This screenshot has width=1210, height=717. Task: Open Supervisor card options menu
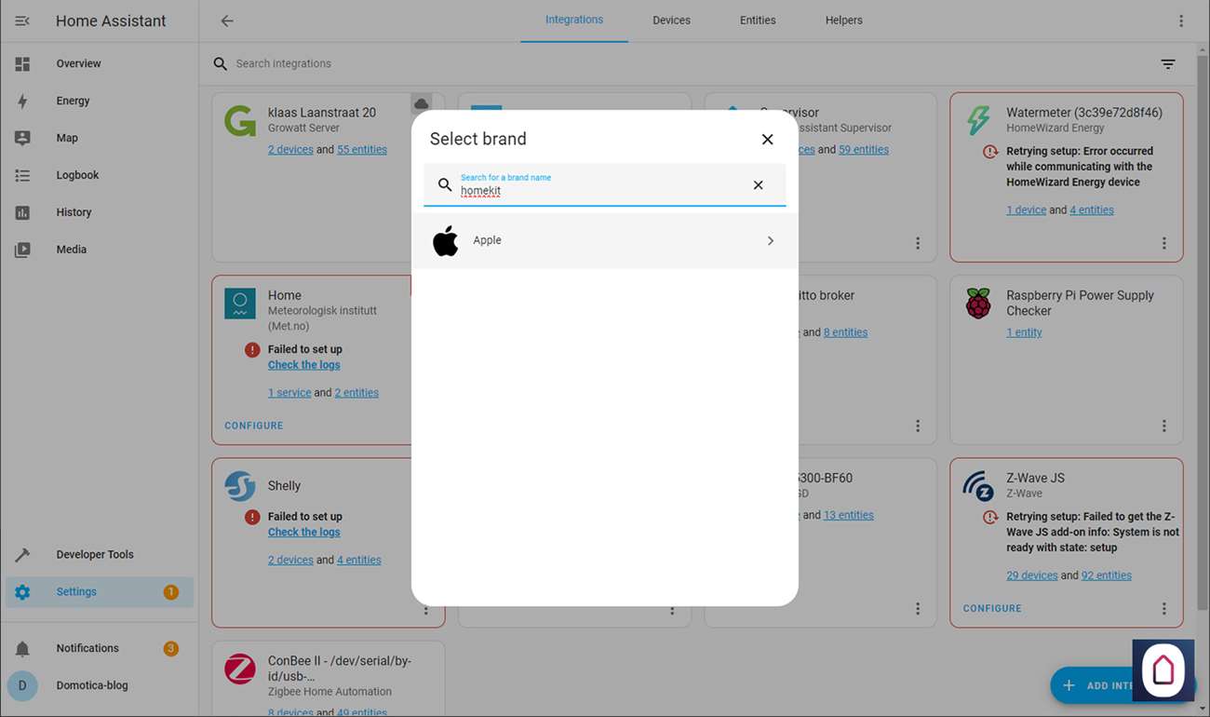(918, 243)
